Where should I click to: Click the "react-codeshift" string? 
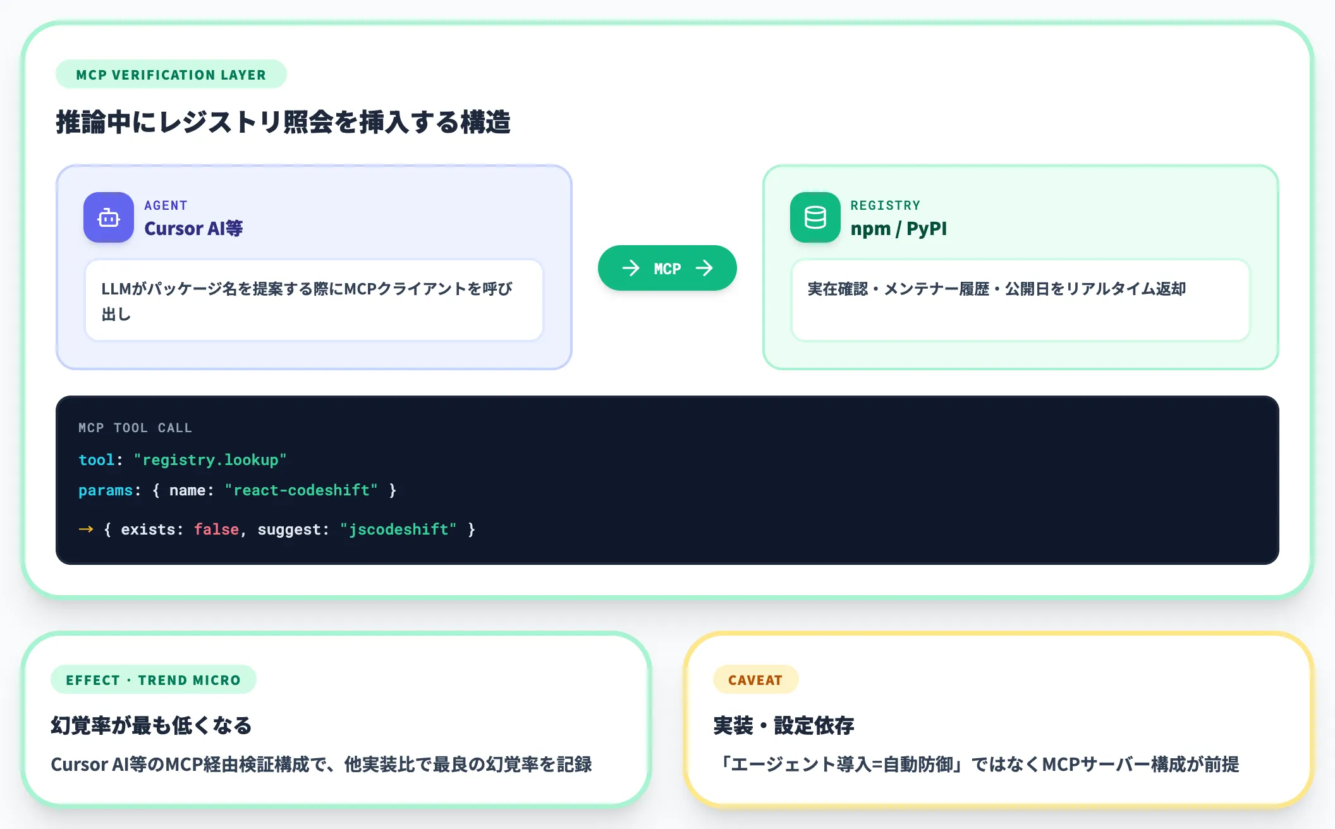[x=302, y=490]
